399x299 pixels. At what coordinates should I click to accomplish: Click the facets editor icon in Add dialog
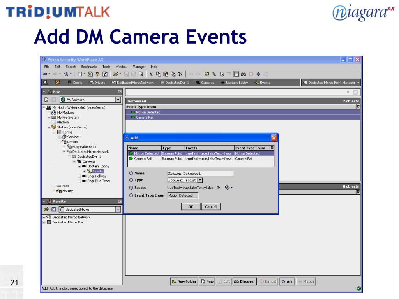pyautogui.click(x=227, y=188)
